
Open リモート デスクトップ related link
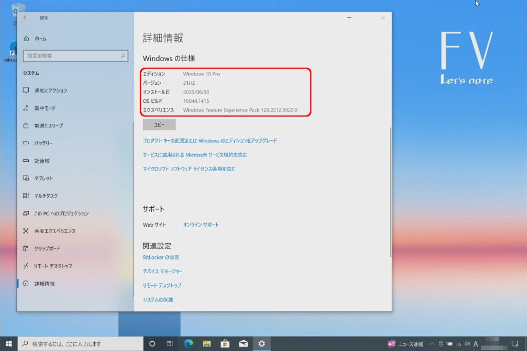tap(162, 285)
